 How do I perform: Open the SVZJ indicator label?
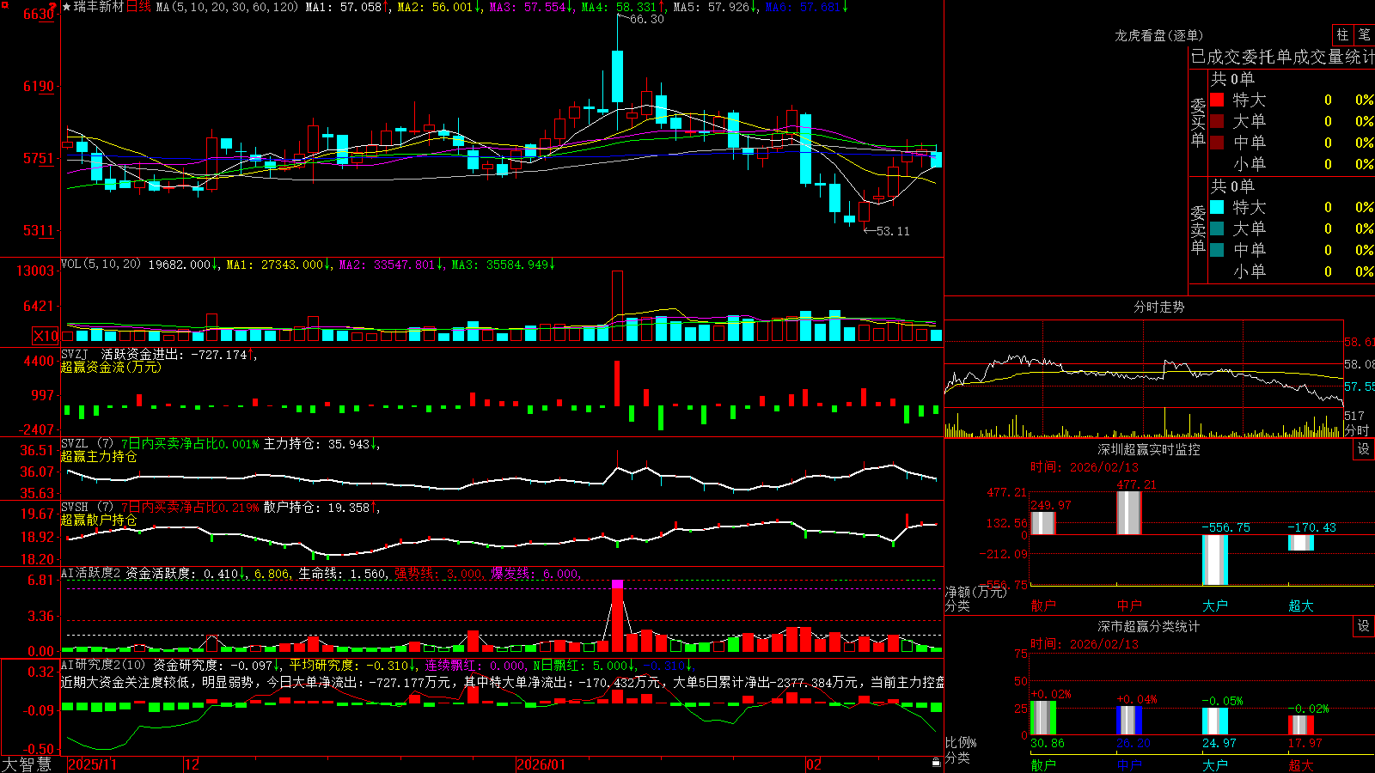pos(75,354)
